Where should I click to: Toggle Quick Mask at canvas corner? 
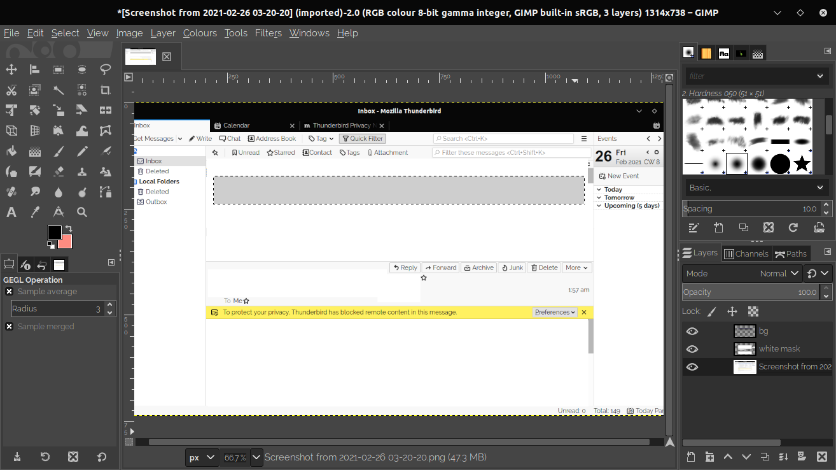pyautogui.click(x=129, y=441)
